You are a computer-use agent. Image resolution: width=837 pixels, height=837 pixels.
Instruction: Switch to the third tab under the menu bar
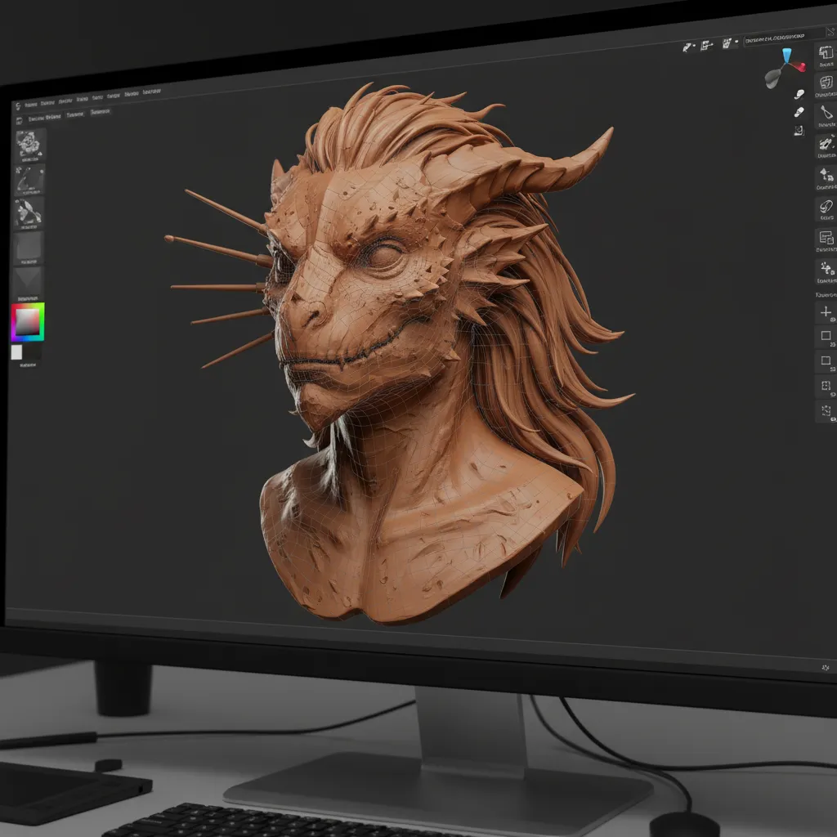pos(101,111)
